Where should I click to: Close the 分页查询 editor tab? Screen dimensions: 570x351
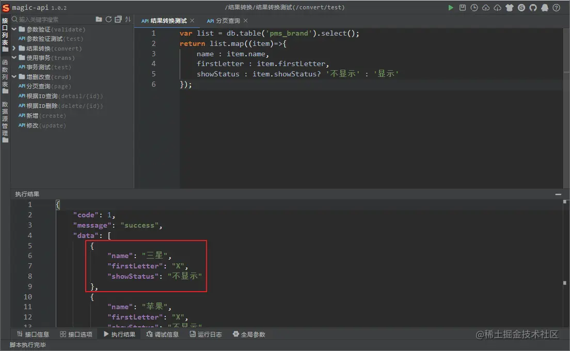click(246, 21)
